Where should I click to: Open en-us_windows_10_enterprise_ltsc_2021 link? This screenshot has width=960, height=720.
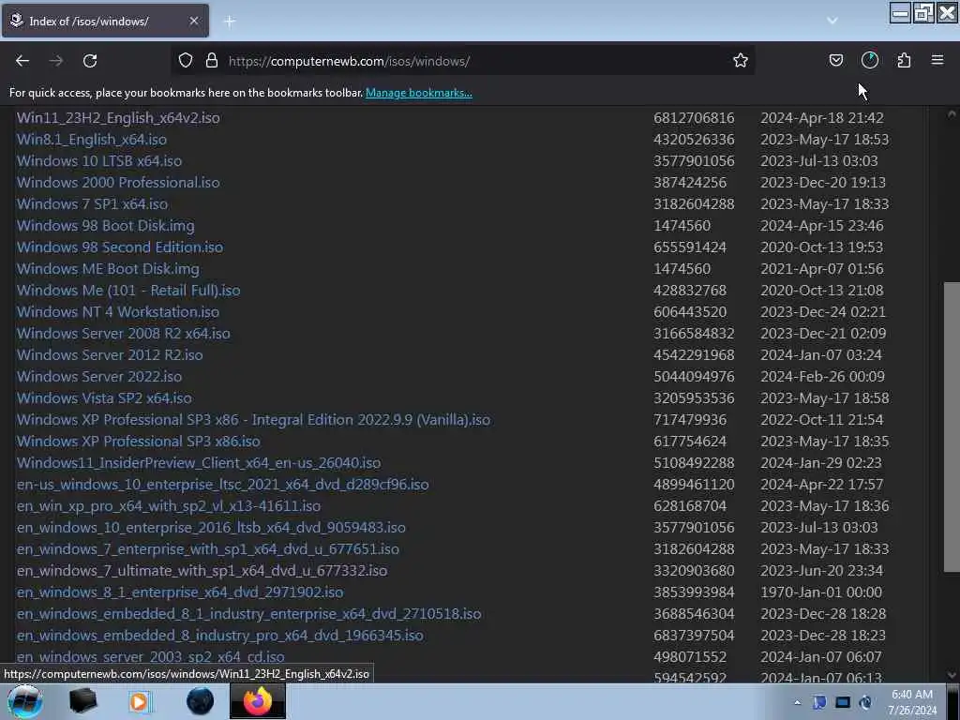pyautogui.click(x=223, y=484)
